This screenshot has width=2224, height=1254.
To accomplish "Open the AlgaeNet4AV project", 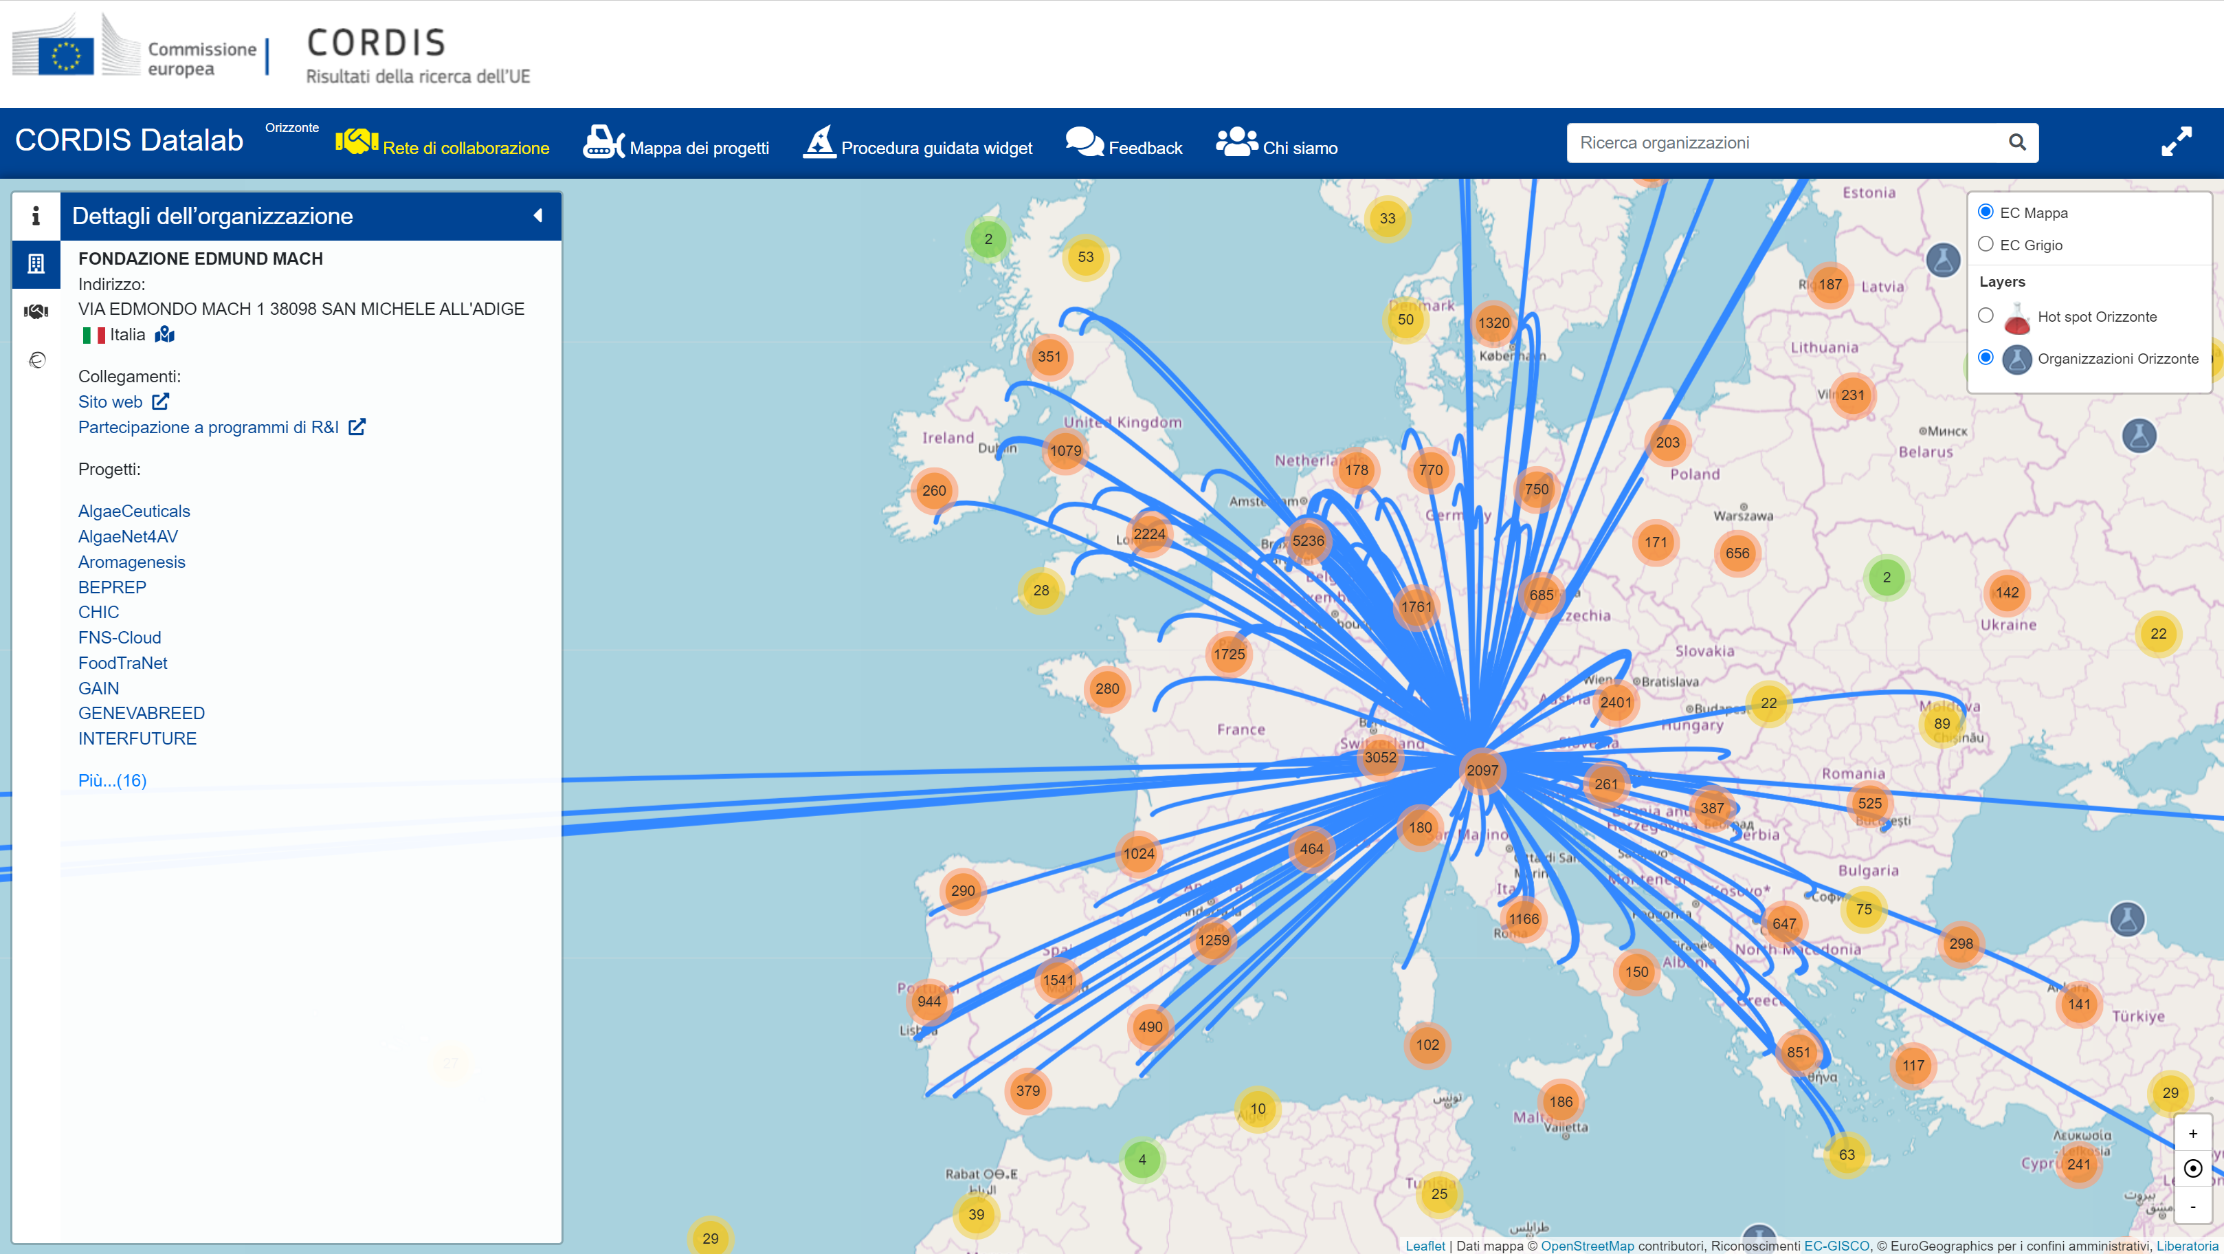I will click(x=128, y=536).
